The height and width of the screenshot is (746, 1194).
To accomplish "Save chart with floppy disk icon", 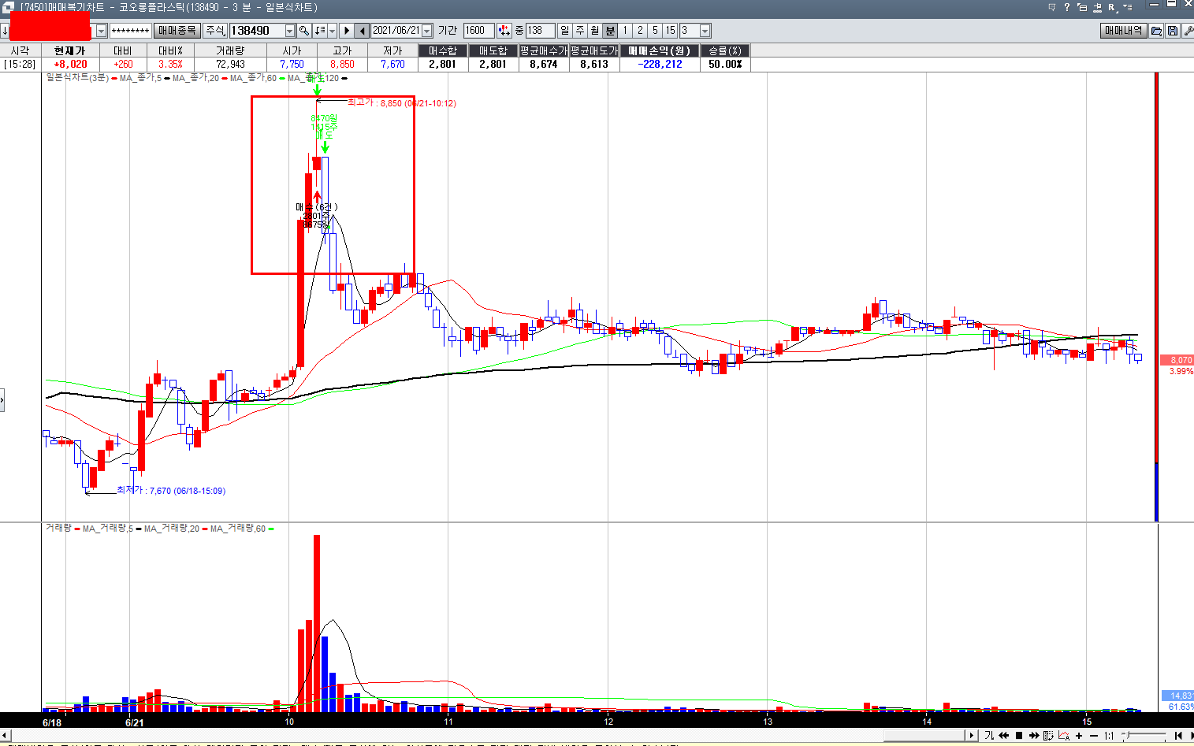I will click(1173, 31).
